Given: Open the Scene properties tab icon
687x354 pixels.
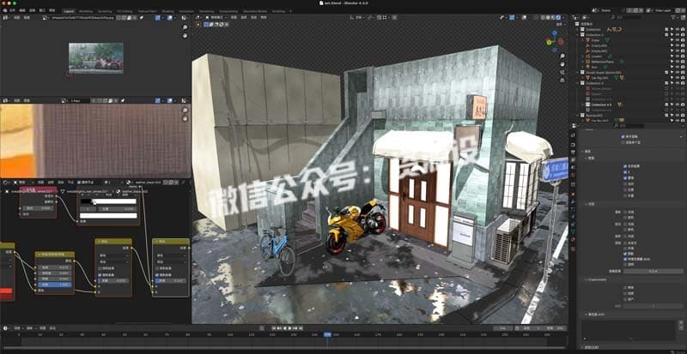Looking at the screenshot, I should (x=573, y=168).
